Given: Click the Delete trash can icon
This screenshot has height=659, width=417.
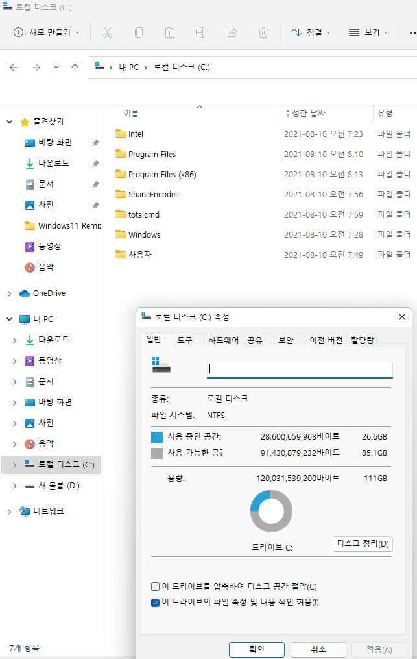Looking at the screenshot, I should click(x=263, y=32).
